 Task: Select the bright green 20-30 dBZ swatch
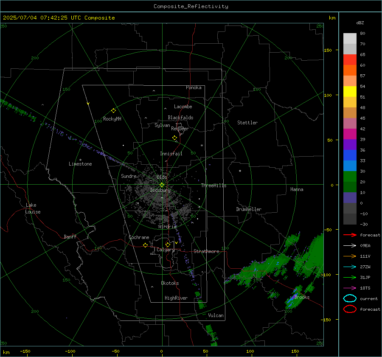click(x=350, y=177)
